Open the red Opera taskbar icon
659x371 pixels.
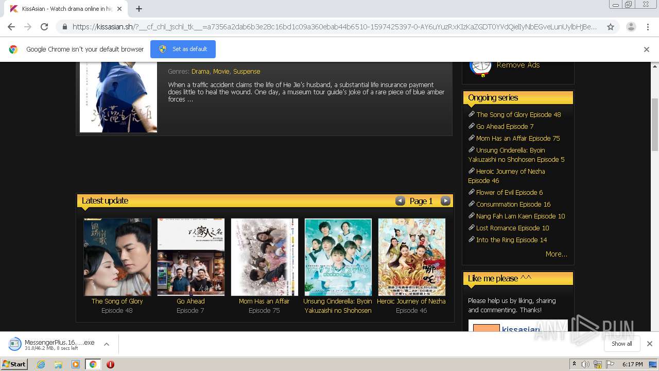click(x=110, y=364)
